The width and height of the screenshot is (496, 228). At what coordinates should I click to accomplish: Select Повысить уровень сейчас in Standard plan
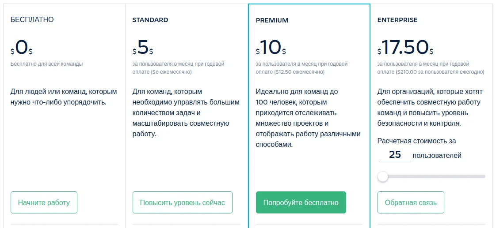(182, 202)
